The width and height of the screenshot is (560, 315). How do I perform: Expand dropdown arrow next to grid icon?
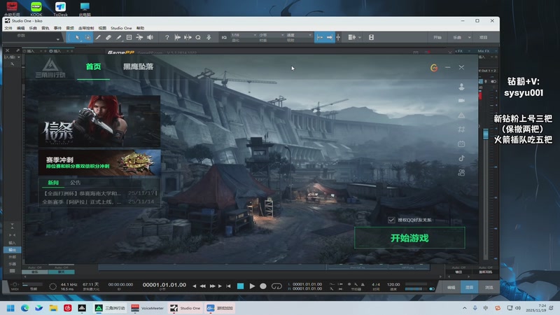(360, 37)
